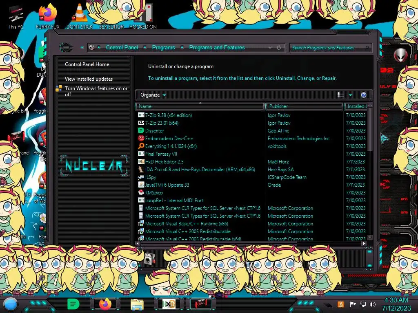
Task: Open the Action Center flag icon
Action: [x=353, y=304]
